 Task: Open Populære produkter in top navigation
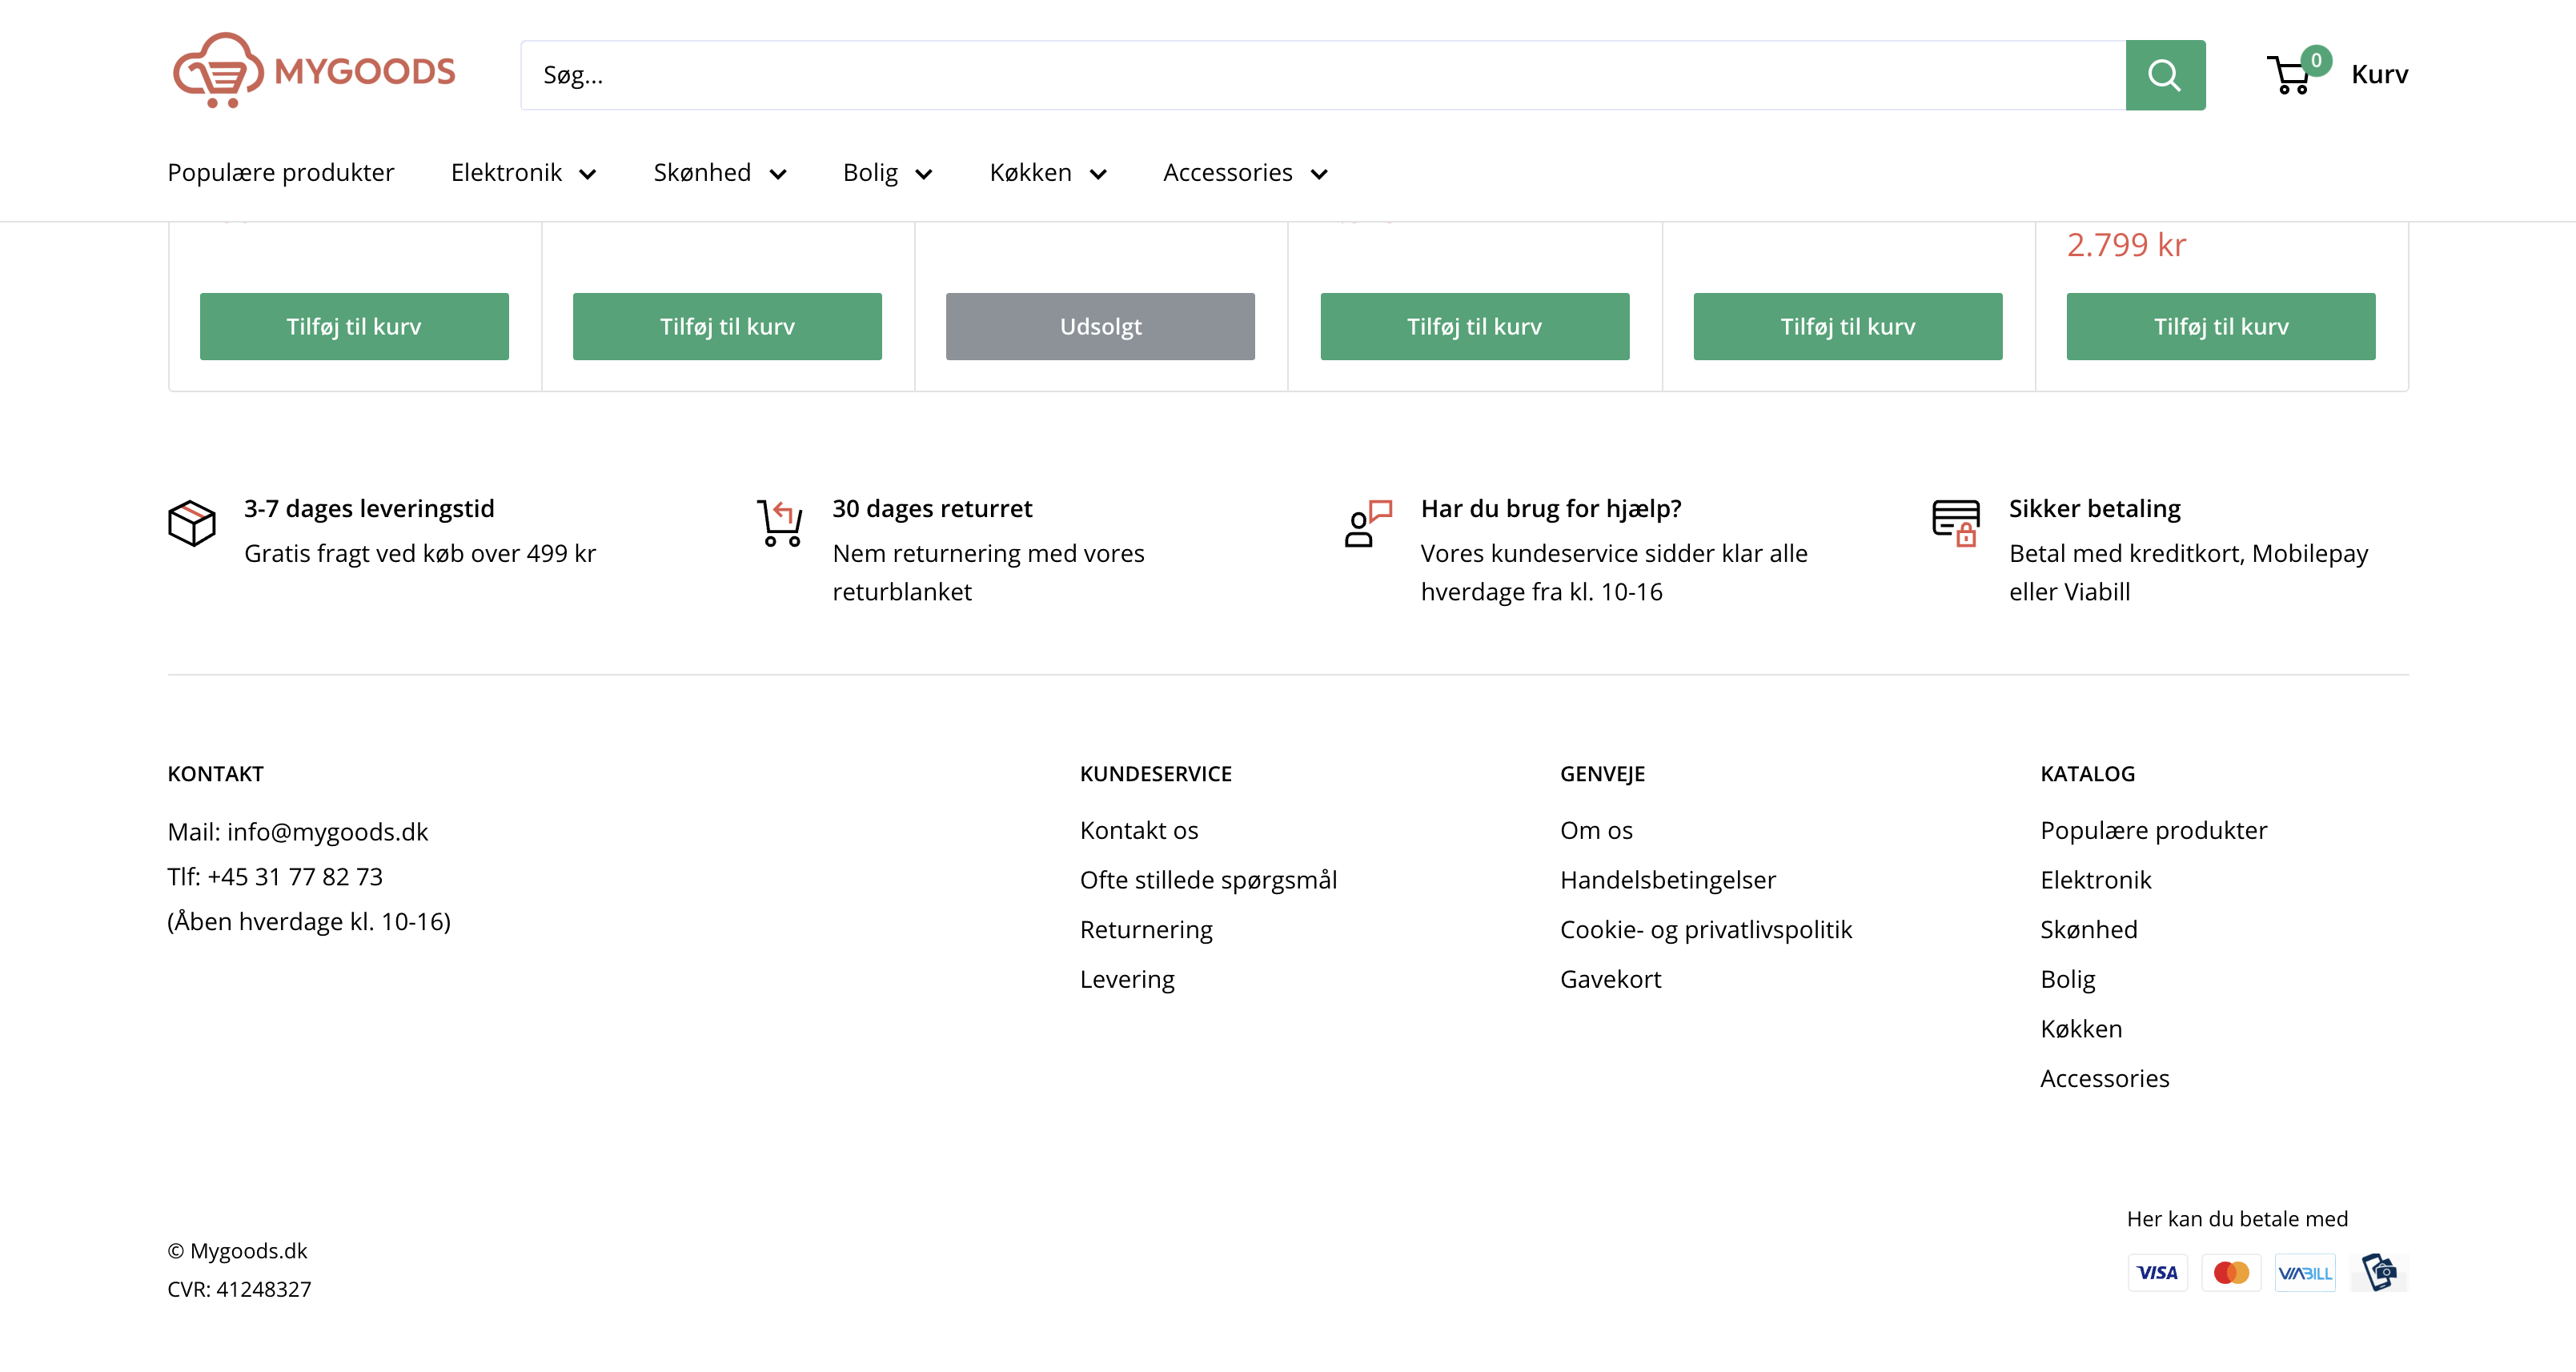point(281,173)
